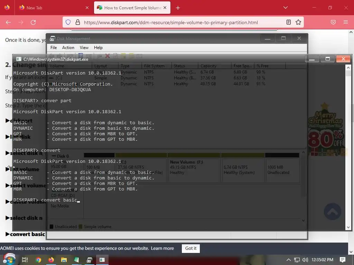Select Layout column header in Disk Management

pos(105,66)
